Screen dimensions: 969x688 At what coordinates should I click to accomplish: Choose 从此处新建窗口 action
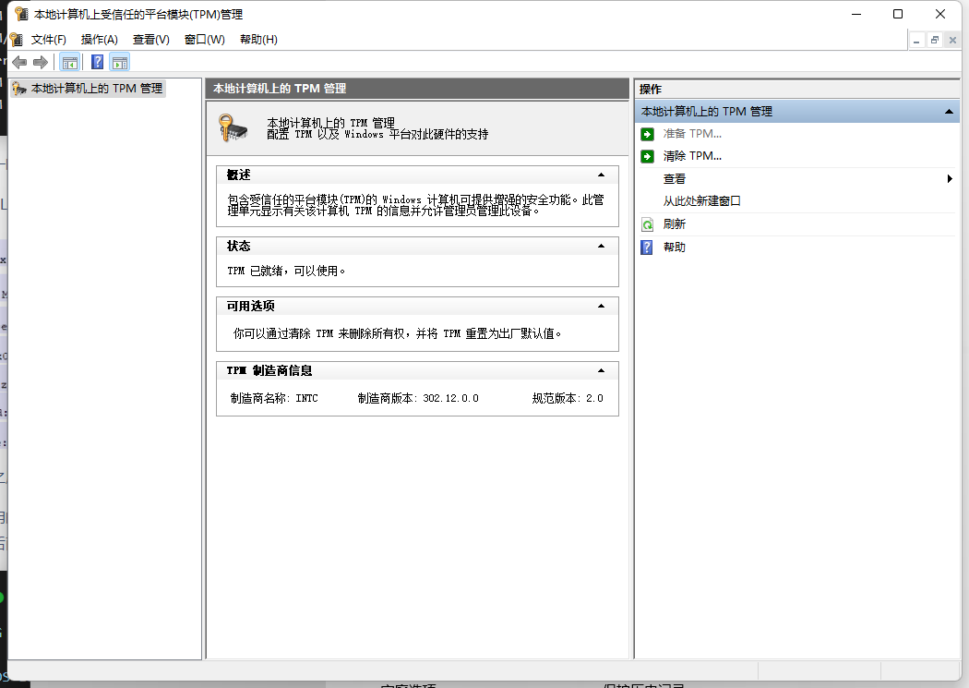click(701, 201)
